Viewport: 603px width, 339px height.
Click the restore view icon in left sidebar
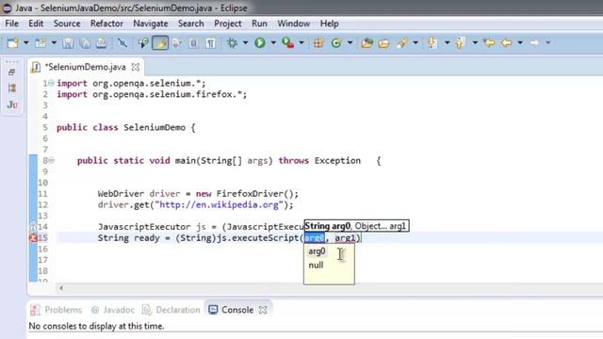point(12,72)
